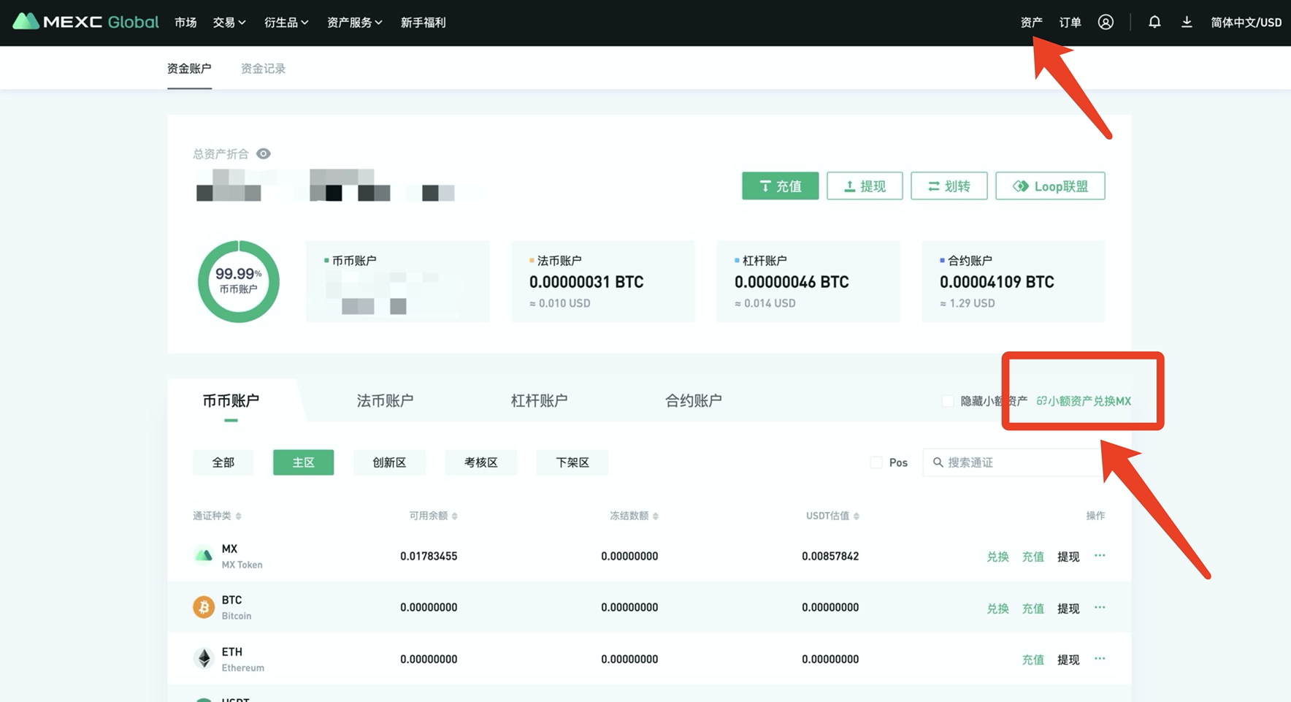Viewport: 1291px width, 702px height.
Task: Expand the 衍生品 dropdown menu
Action: pyautogui.click(x=286, y=23)
